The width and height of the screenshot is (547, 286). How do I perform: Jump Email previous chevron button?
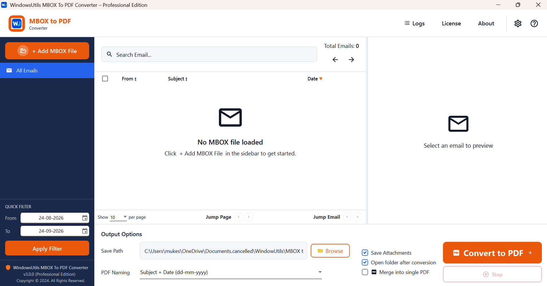coord(347,217)
